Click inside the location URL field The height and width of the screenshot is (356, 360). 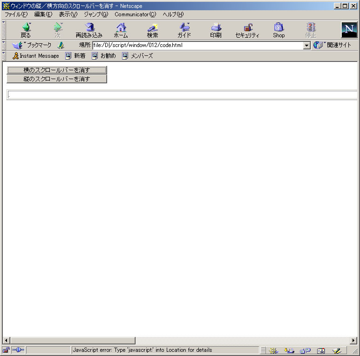point(196,46)
